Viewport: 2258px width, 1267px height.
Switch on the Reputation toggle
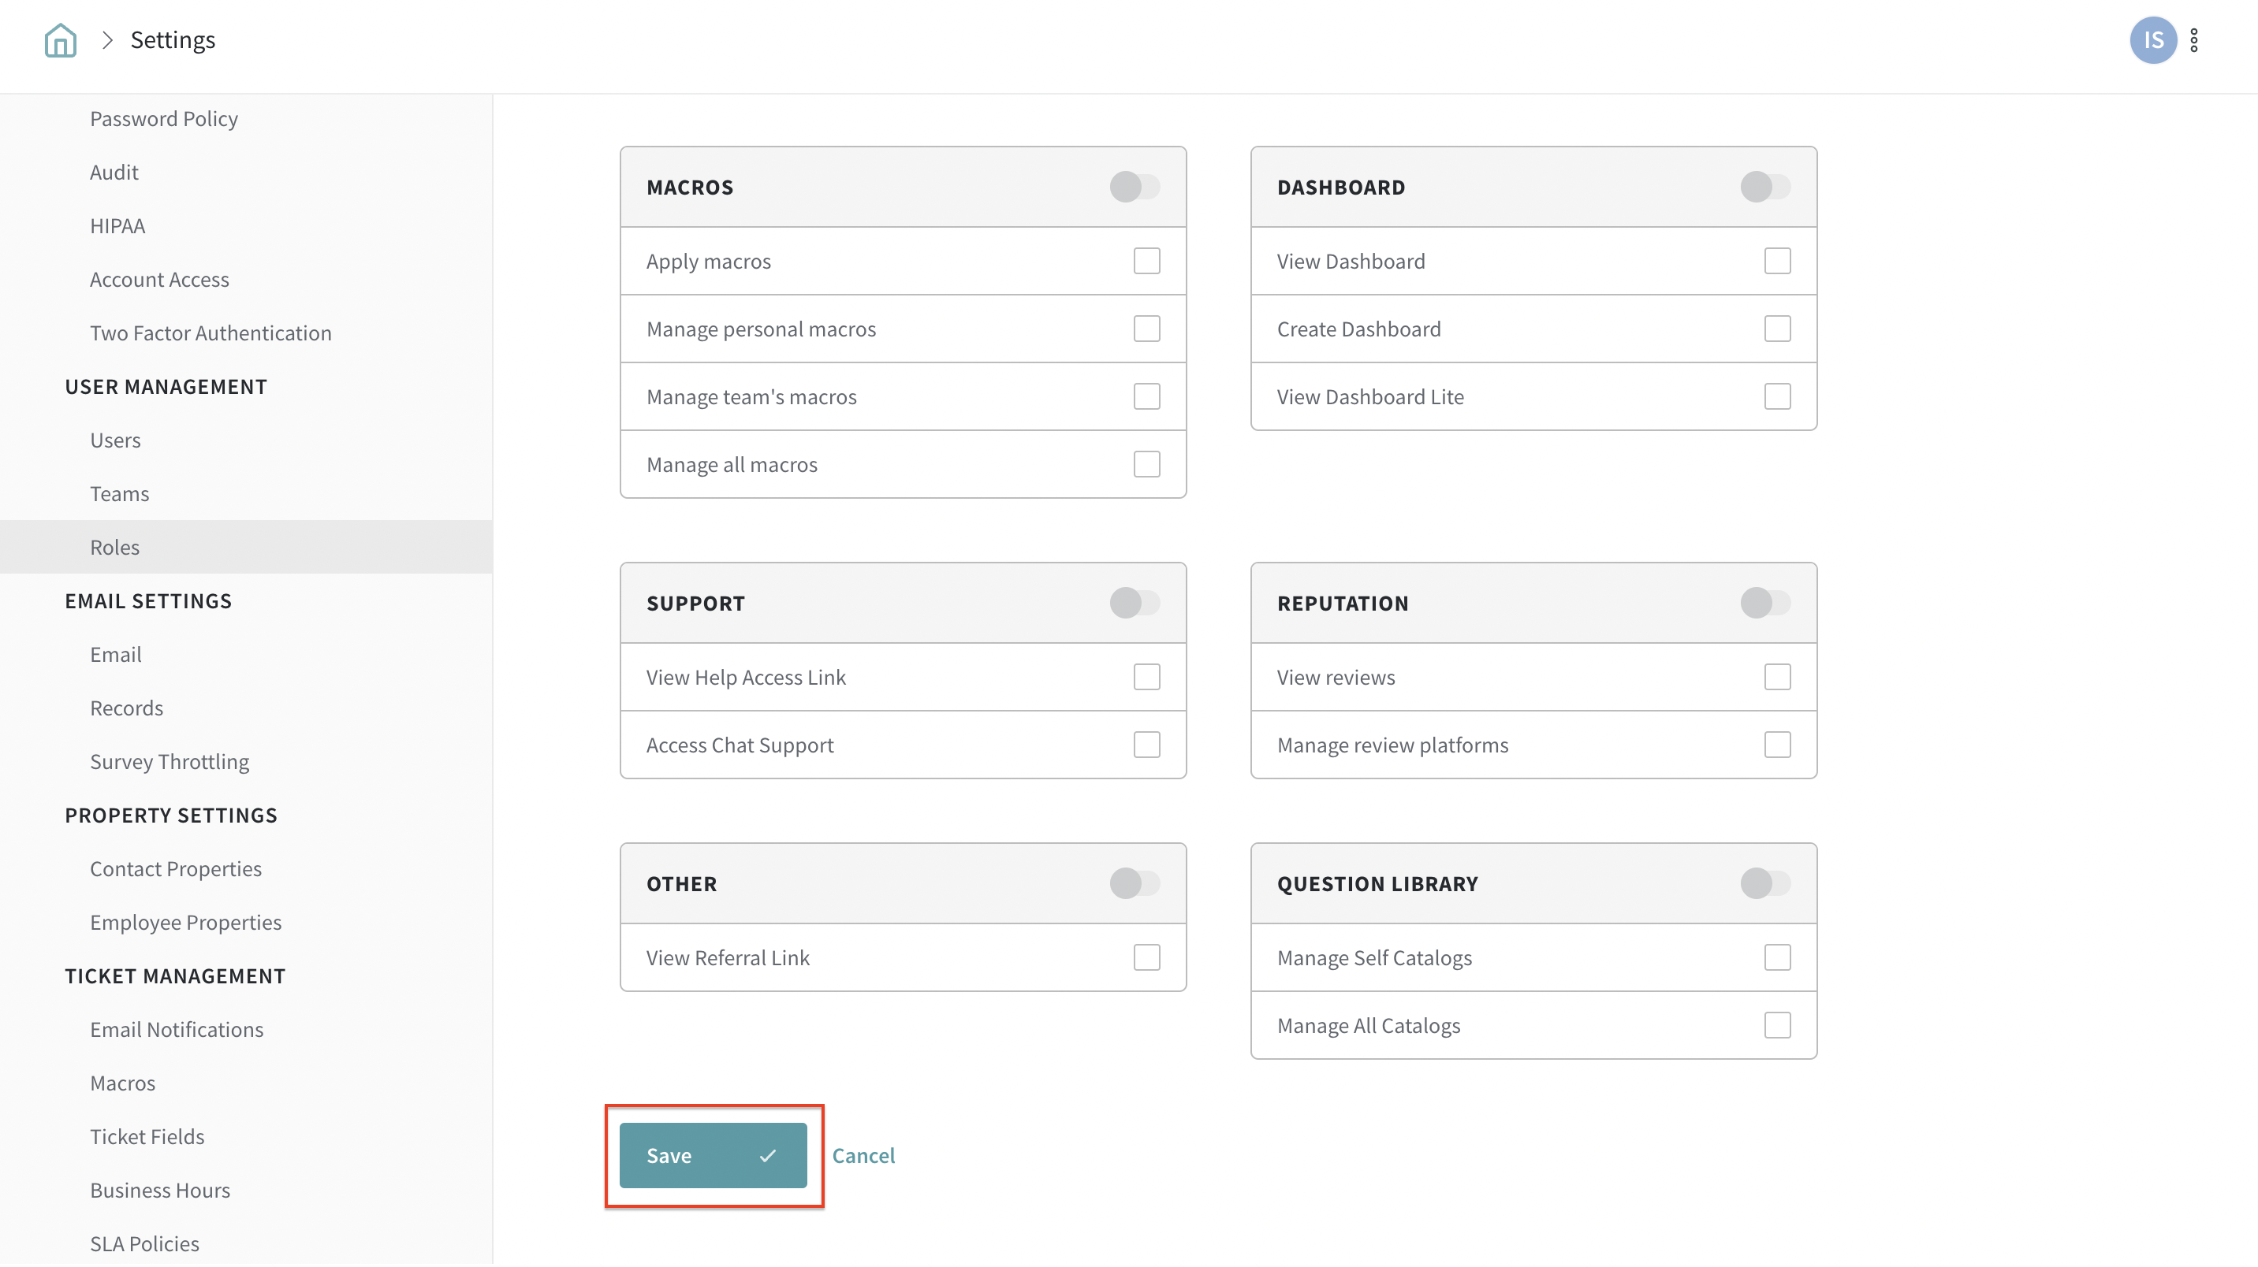click(1764, 603)
